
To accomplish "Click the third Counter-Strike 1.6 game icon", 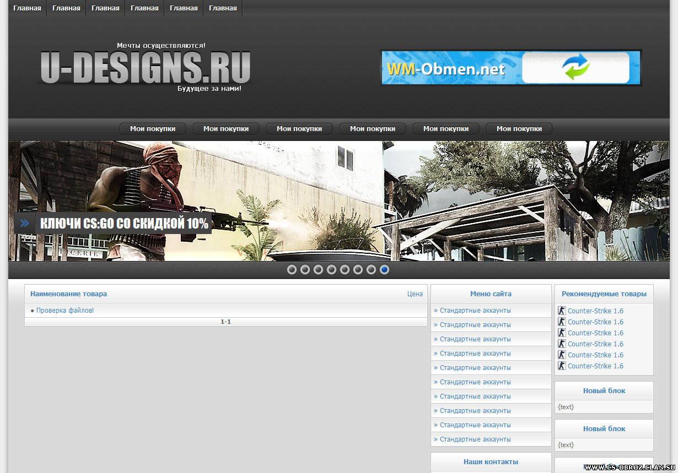I will 562,333.
